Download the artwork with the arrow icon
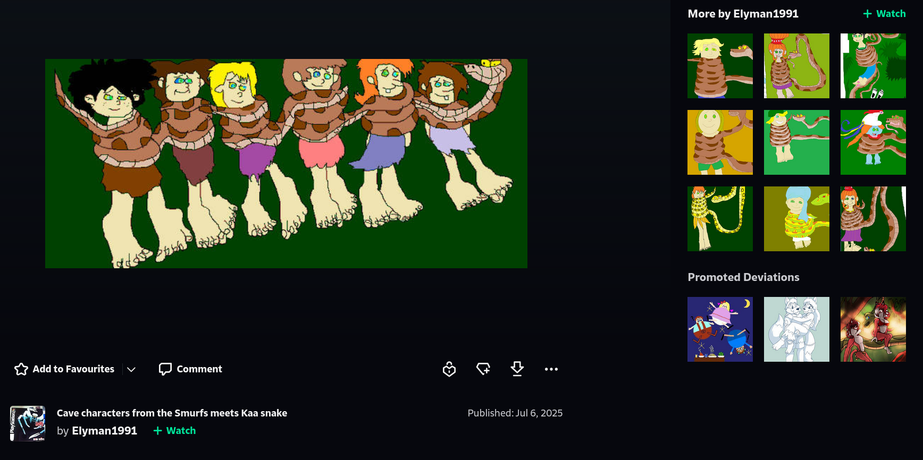Screen dimensions: 923x460 coord(517,369)
